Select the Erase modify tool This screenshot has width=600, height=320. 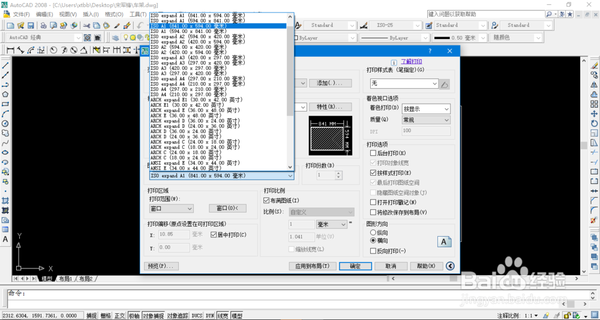point(594,65)
